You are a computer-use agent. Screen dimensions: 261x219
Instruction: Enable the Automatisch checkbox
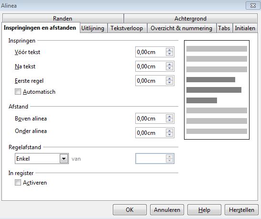tap(18, 92)
